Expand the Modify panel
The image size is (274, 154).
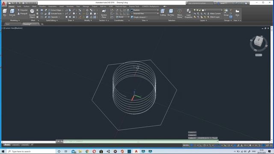[88, 21]
